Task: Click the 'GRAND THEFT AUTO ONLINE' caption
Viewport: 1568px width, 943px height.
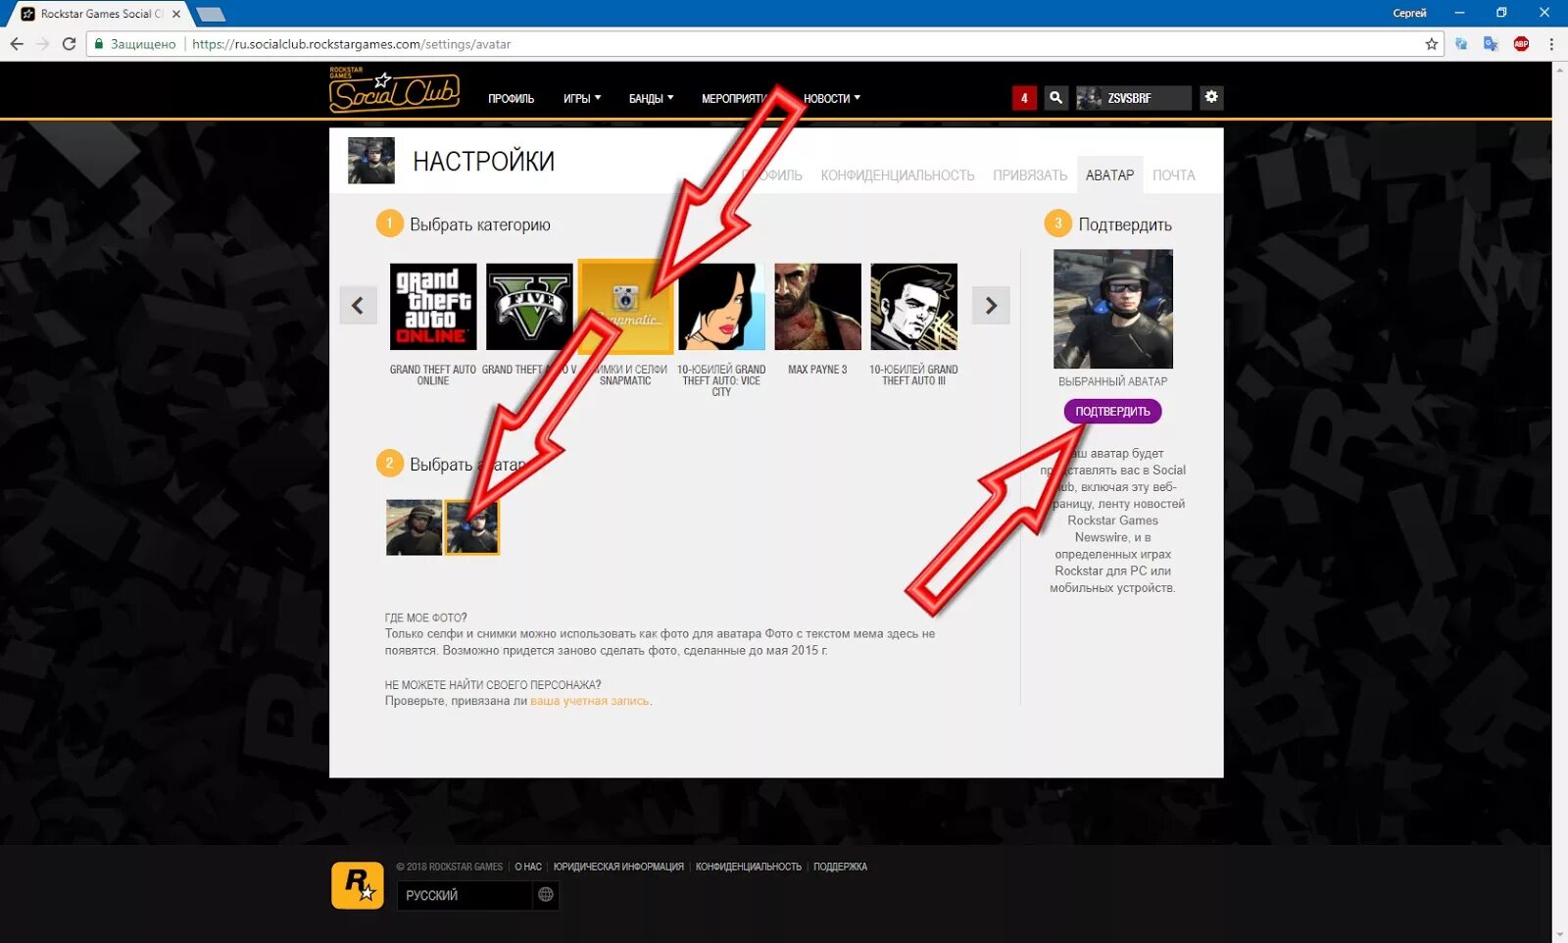Action: click(433, 375)
